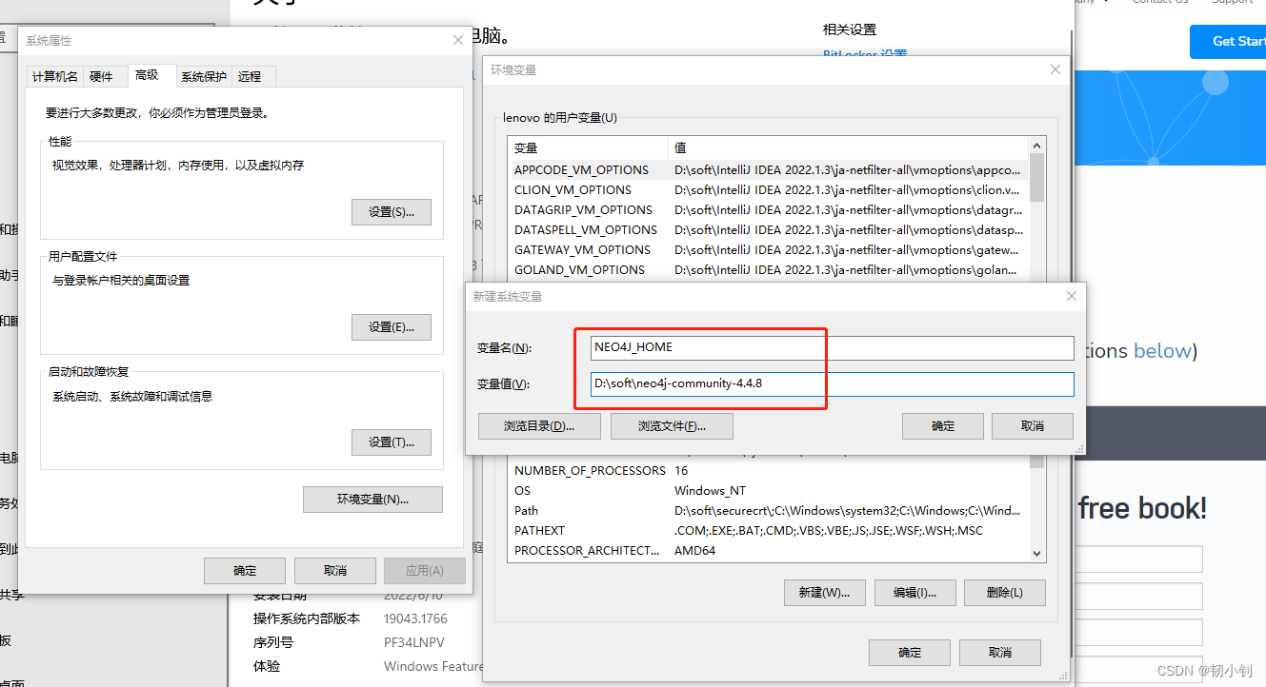Click 启动和故障恢复 section's 设置(T) button
This screenshot has height=687, width=1266.
(x=392, y=442)
